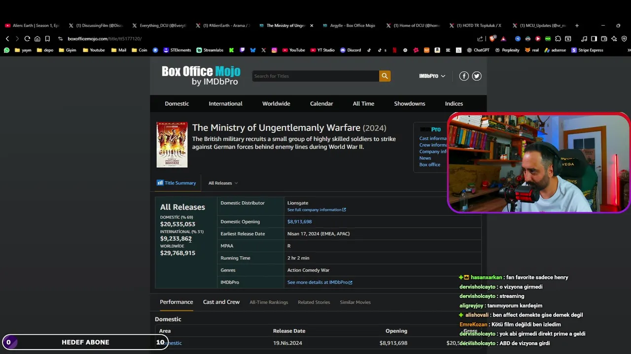Click the Box Office Mojo logo
Viewport: 631px width, 354px height.
click(x=201, y=76)
